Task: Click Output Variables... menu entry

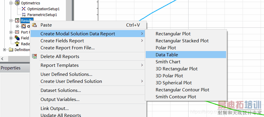Action: 60,99
